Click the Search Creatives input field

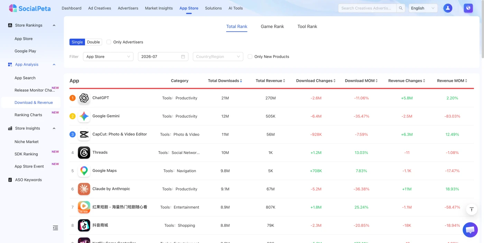[x=367, y=8]
